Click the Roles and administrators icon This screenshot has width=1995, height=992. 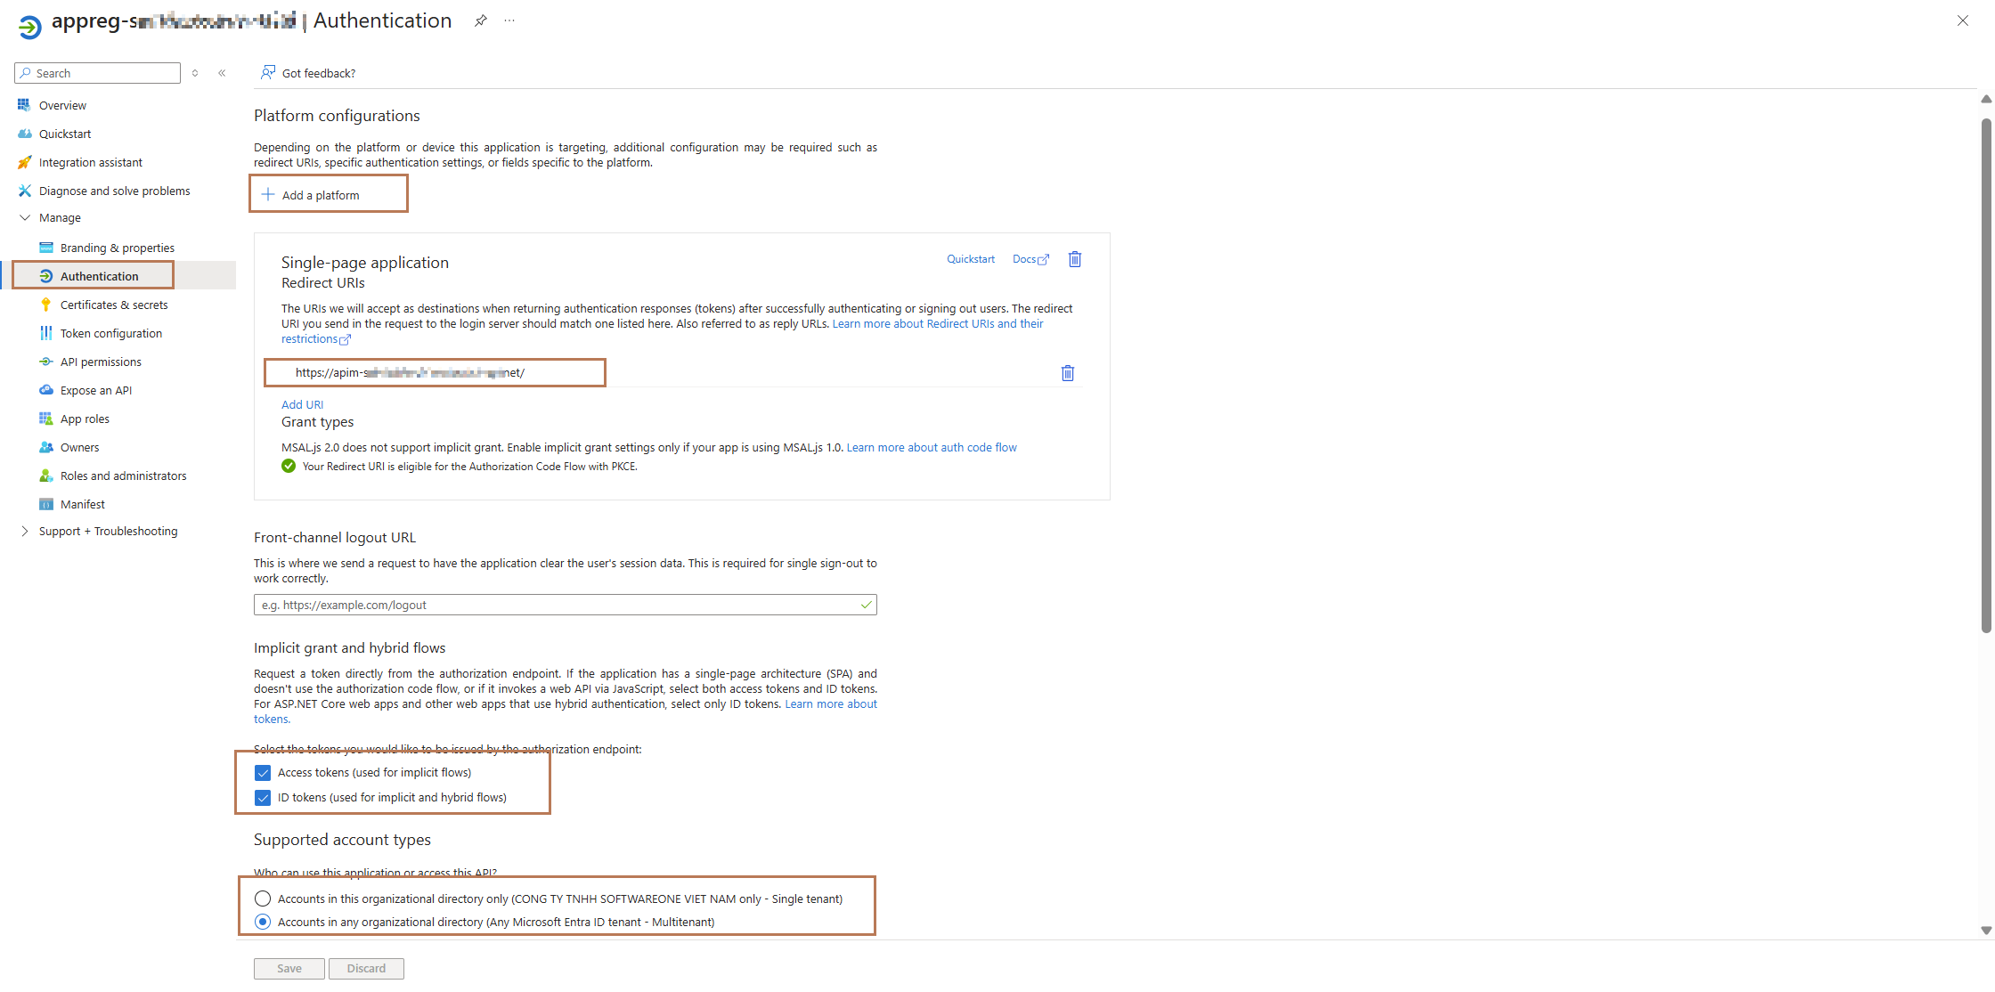click(46, 476)
